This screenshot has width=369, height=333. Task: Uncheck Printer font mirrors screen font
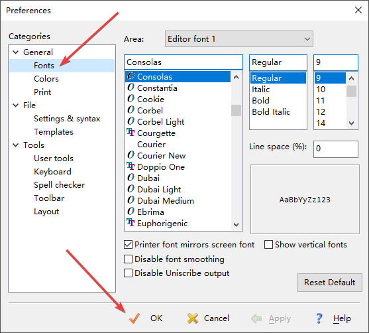point(128,245)
